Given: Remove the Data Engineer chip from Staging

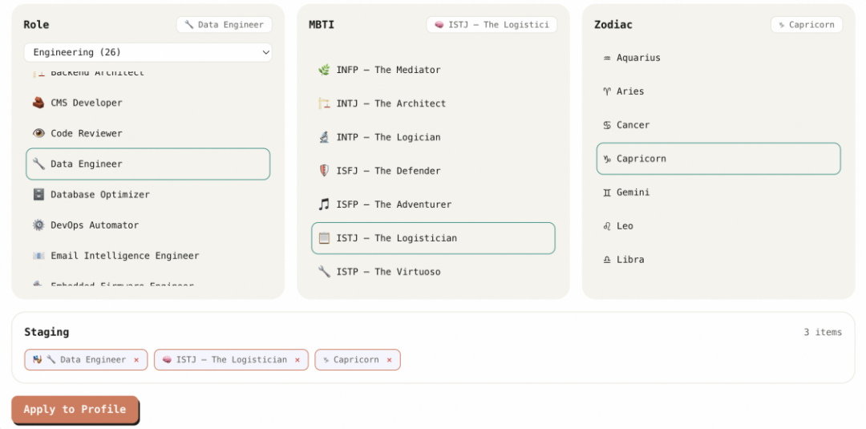Looking at the screenshot, I should click(136, 360).
